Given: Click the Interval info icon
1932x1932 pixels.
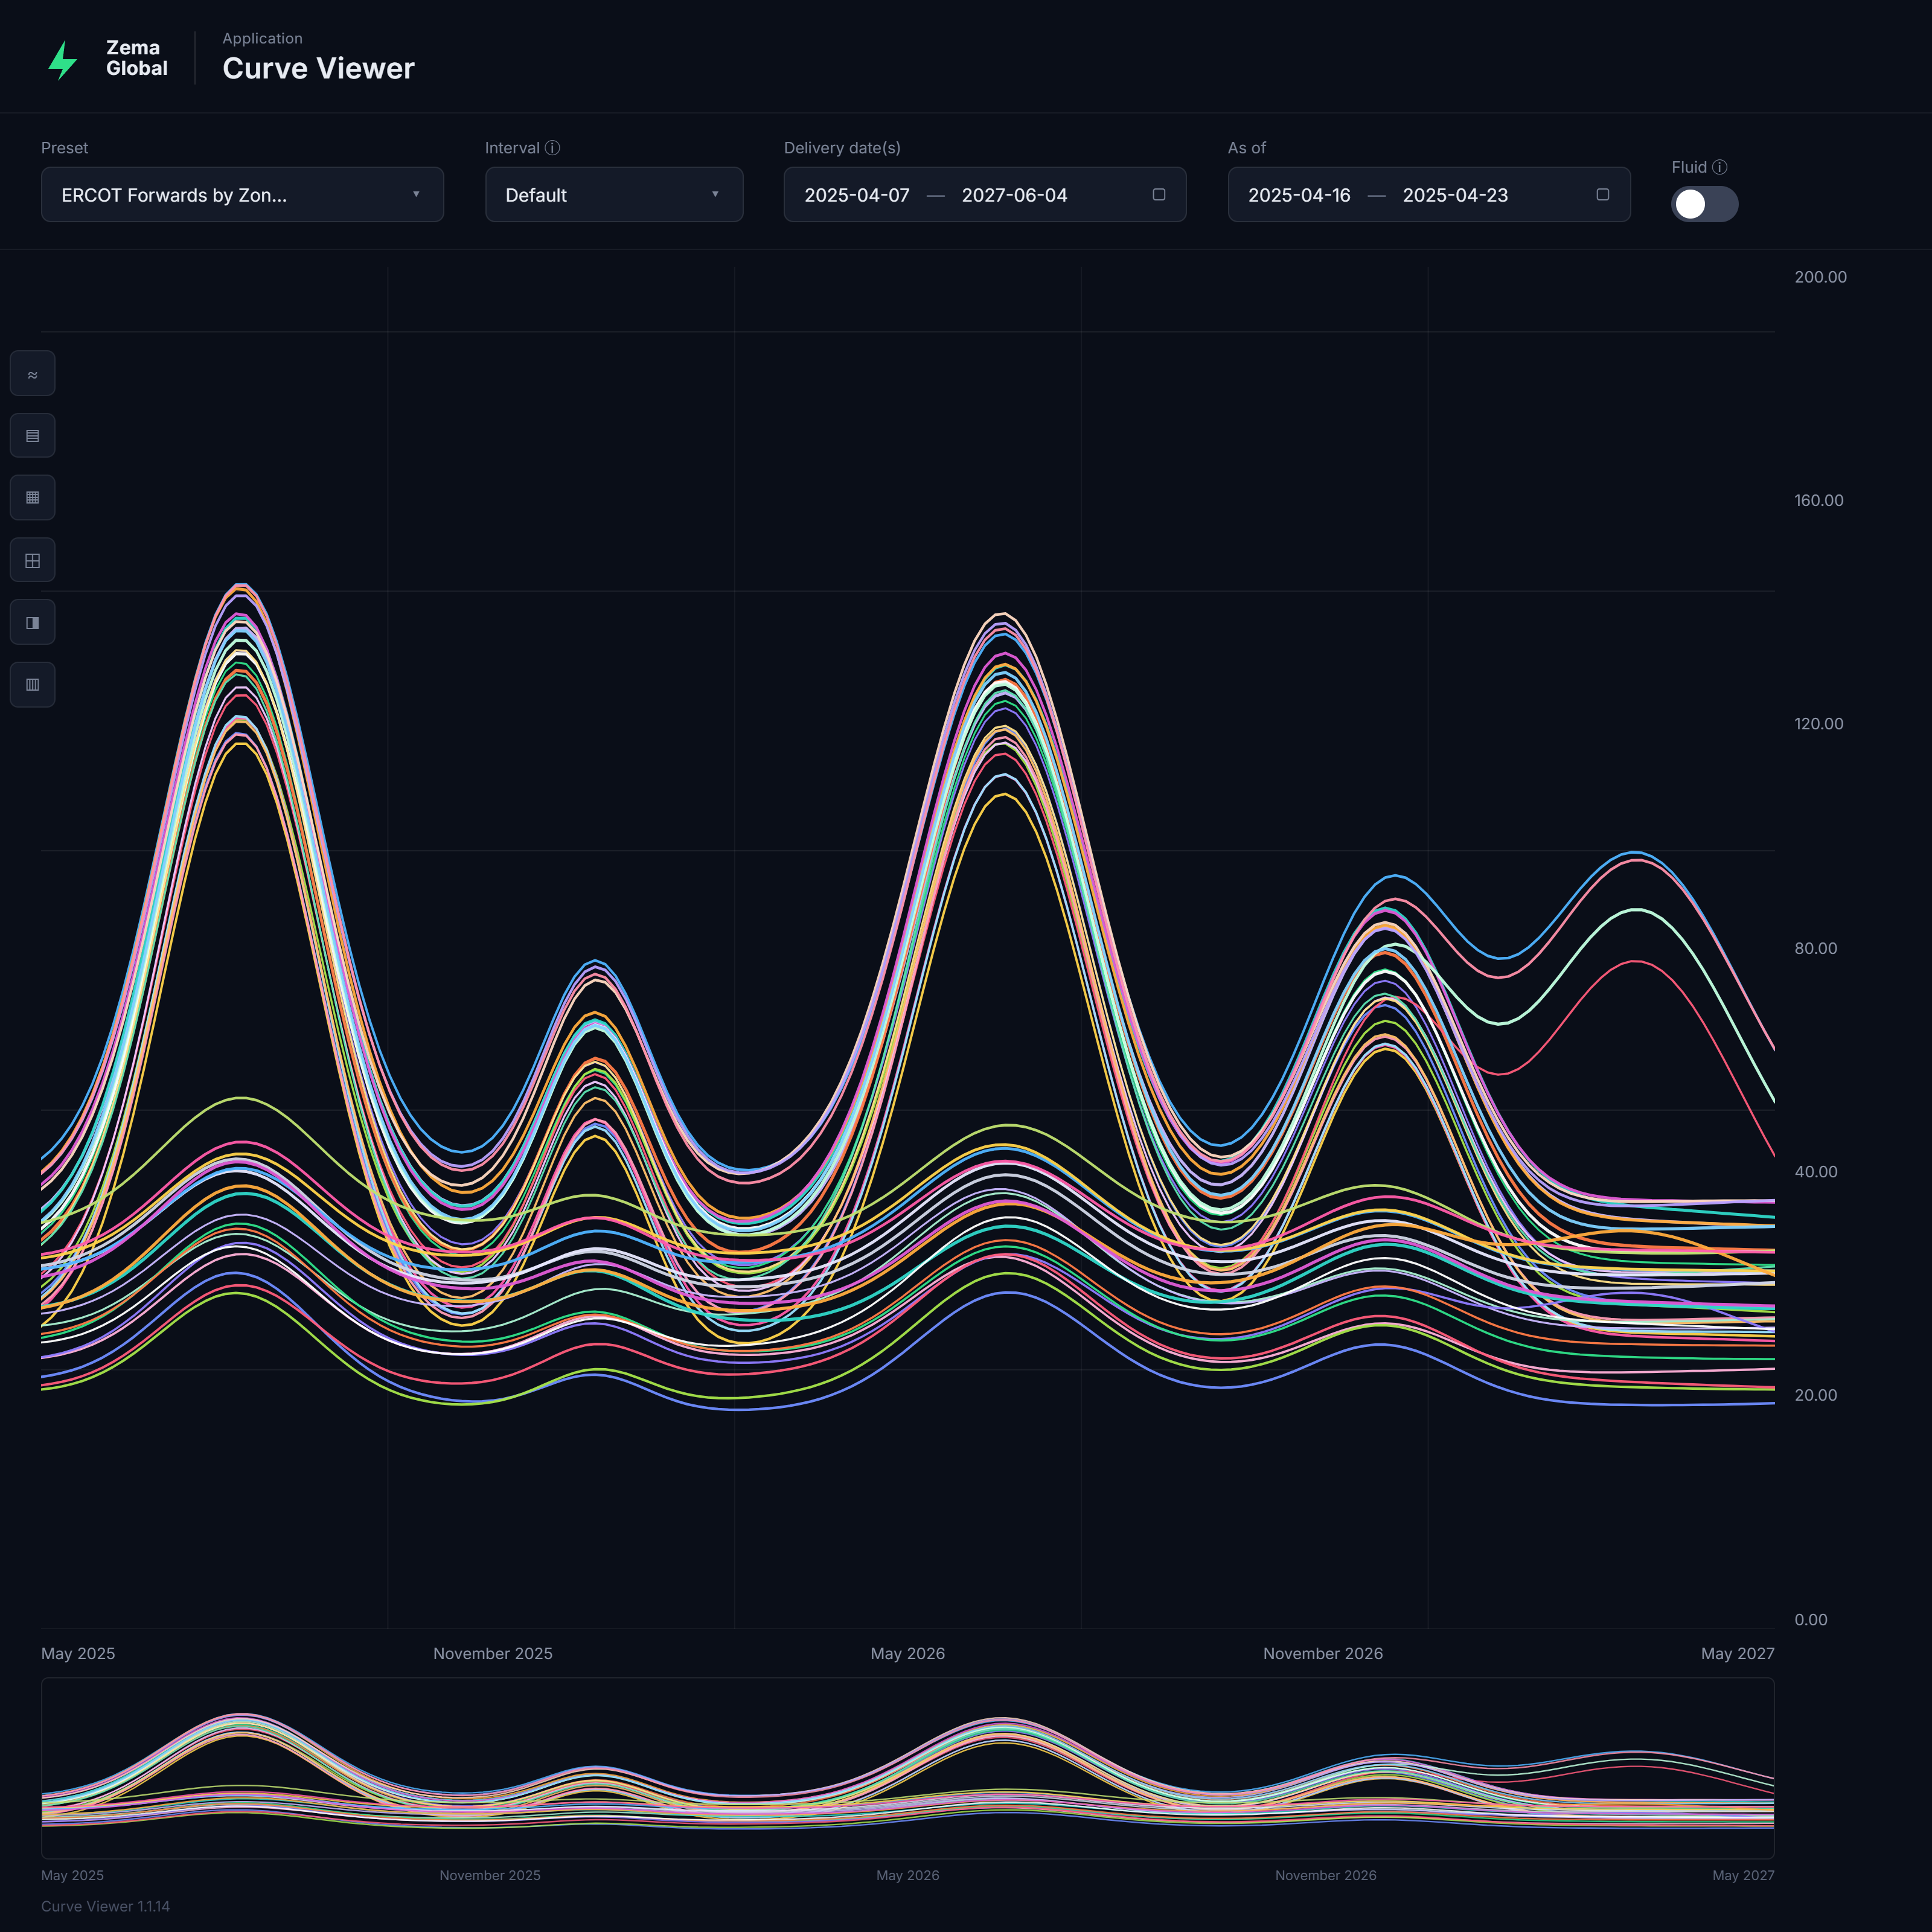Looking at the screenshot, I should [x=552, y=148].
